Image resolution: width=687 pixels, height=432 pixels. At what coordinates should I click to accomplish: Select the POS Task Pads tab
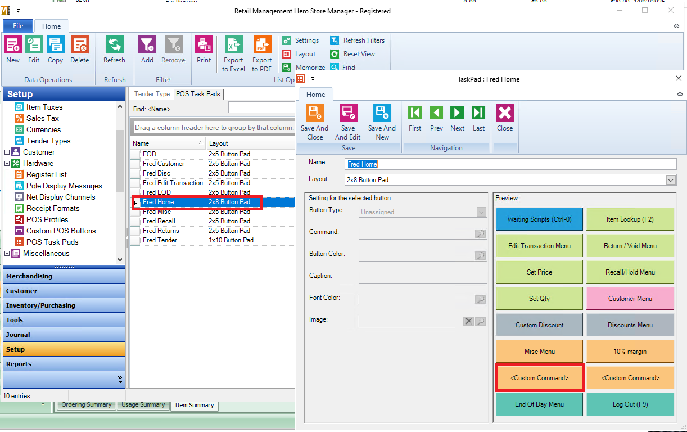tap(198, 94)
